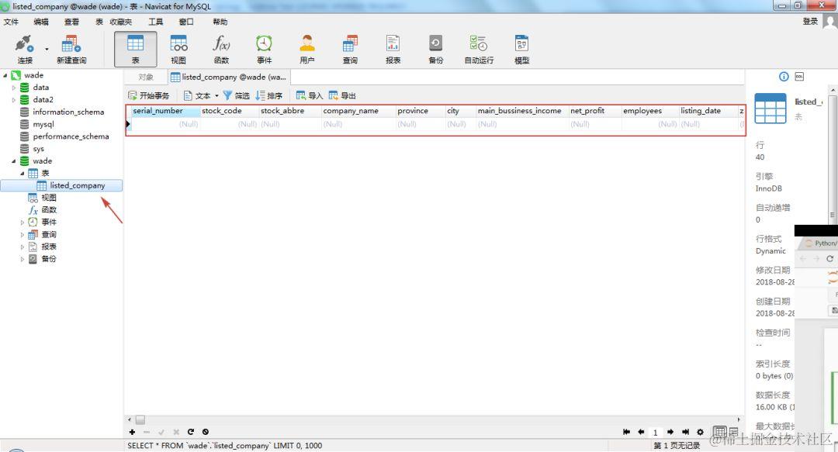Click the 导出 (Export) button

(x=342, y=95)
